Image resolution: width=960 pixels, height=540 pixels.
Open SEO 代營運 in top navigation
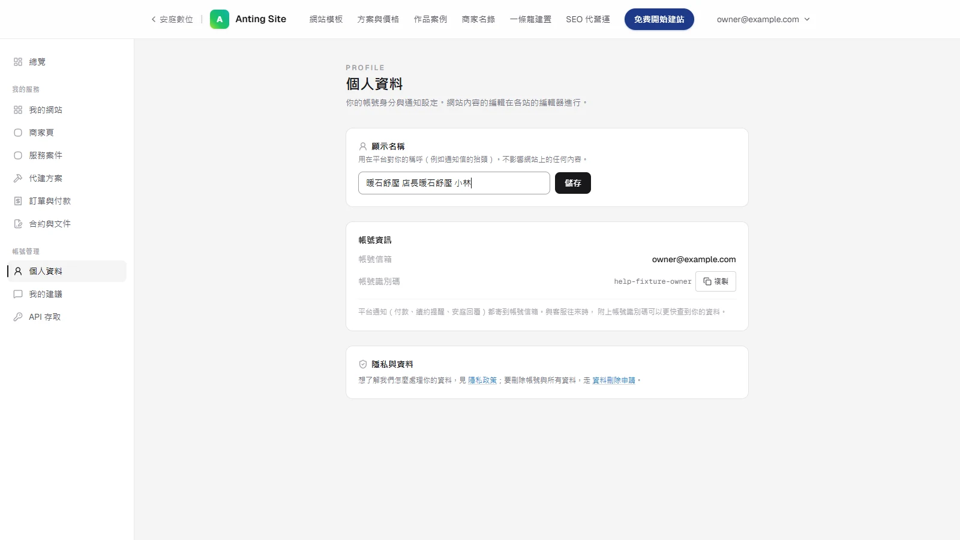[x=588, y=19]
